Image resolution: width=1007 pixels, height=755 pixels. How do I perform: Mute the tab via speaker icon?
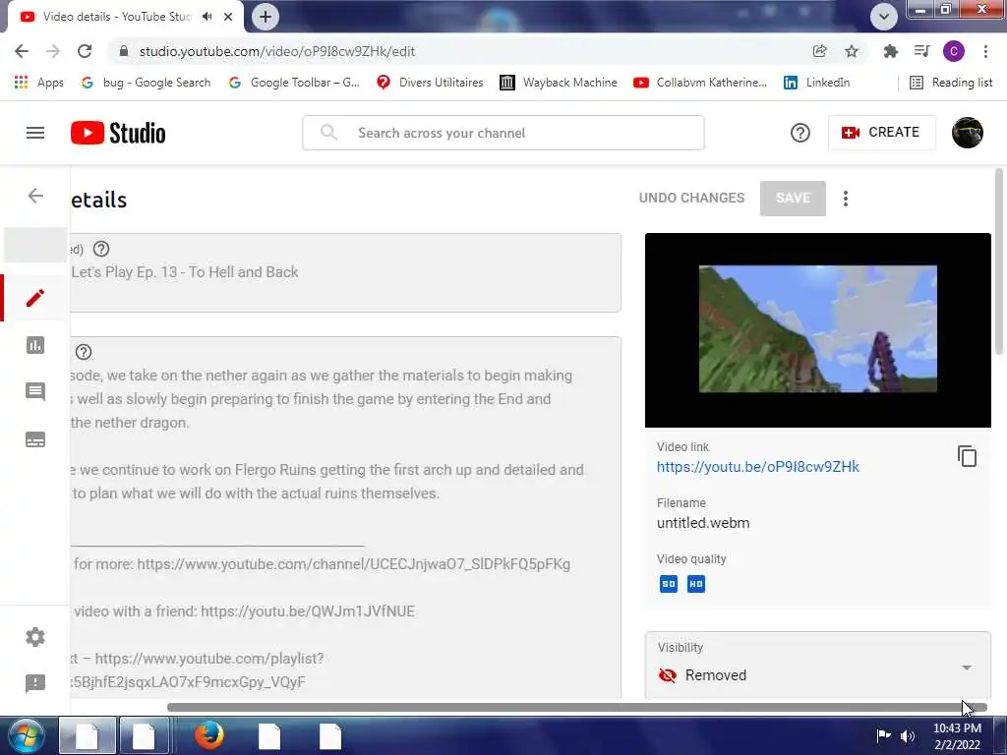coord(207,17)
